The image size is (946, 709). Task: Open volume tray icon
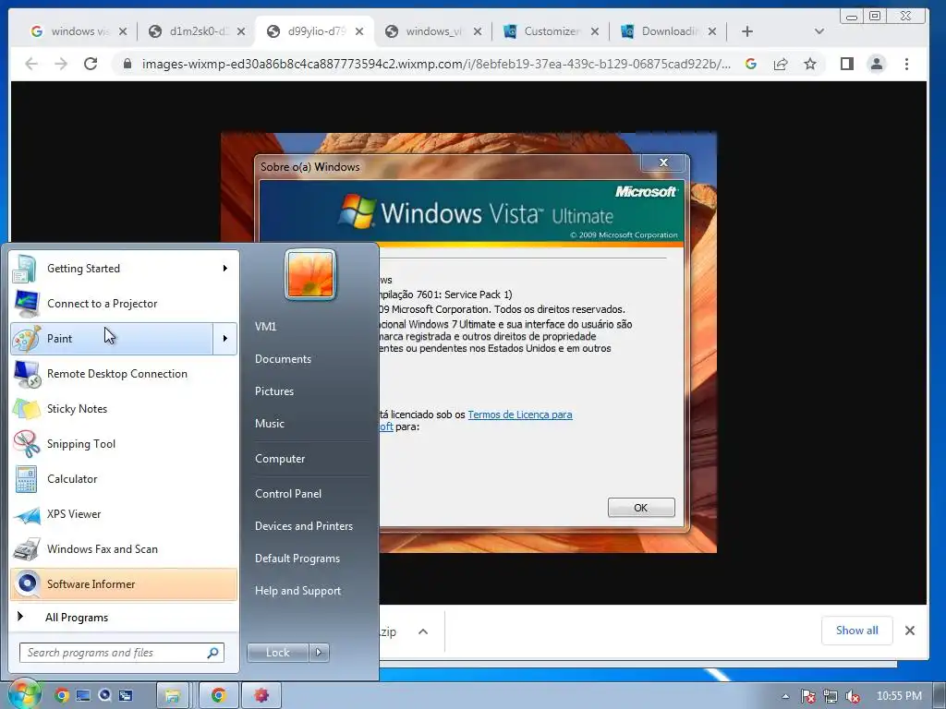(852, 696)
